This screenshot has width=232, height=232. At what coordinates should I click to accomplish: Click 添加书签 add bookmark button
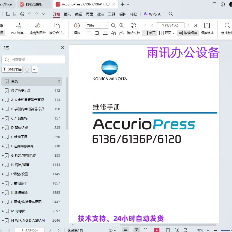(x=12, y=69)
